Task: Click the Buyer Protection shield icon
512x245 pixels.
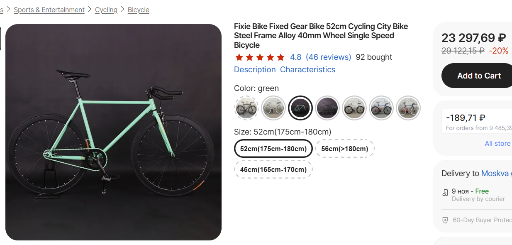Action: [445, 220]
